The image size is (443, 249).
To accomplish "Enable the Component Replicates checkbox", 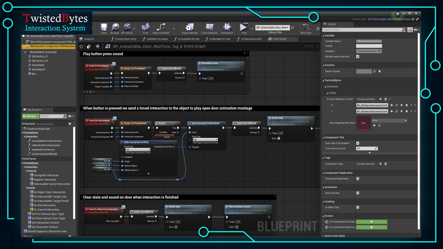I will 358,179.
